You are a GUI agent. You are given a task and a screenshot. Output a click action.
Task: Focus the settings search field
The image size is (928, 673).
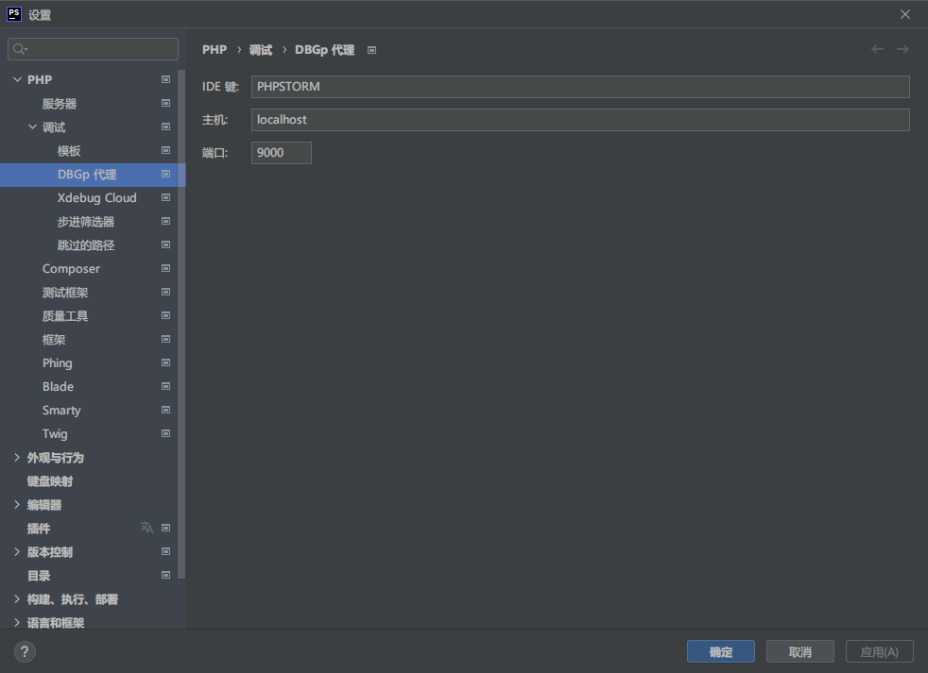click(93, 49)
